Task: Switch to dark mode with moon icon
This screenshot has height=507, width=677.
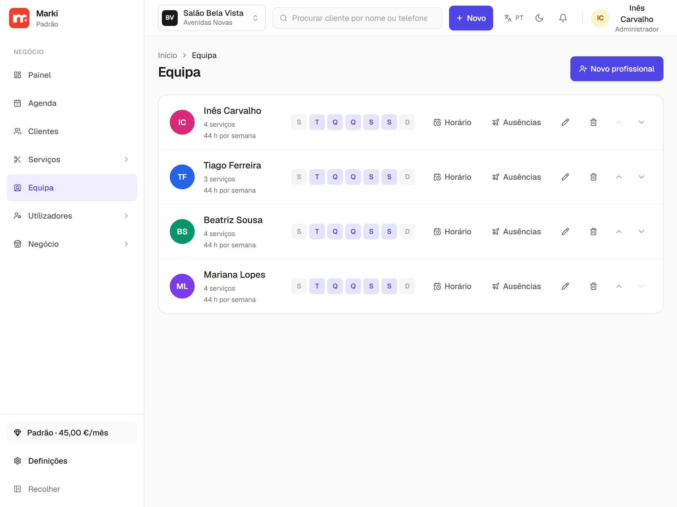Action: (539, 18)
